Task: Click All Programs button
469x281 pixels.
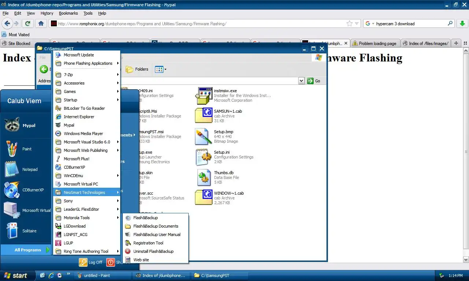Action: [26, 250]
